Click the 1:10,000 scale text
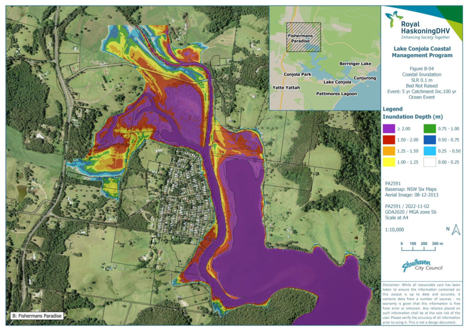 pos(394,230)
